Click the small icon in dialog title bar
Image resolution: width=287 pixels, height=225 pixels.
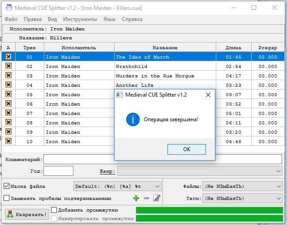[x=120, y=95]
